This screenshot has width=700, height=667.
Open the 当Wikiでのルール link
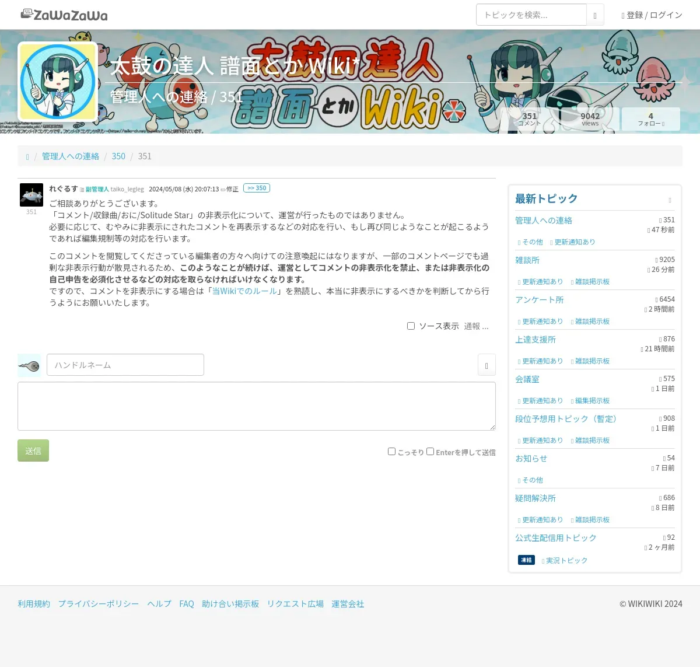pyautogui.click(x=245, y=291)
